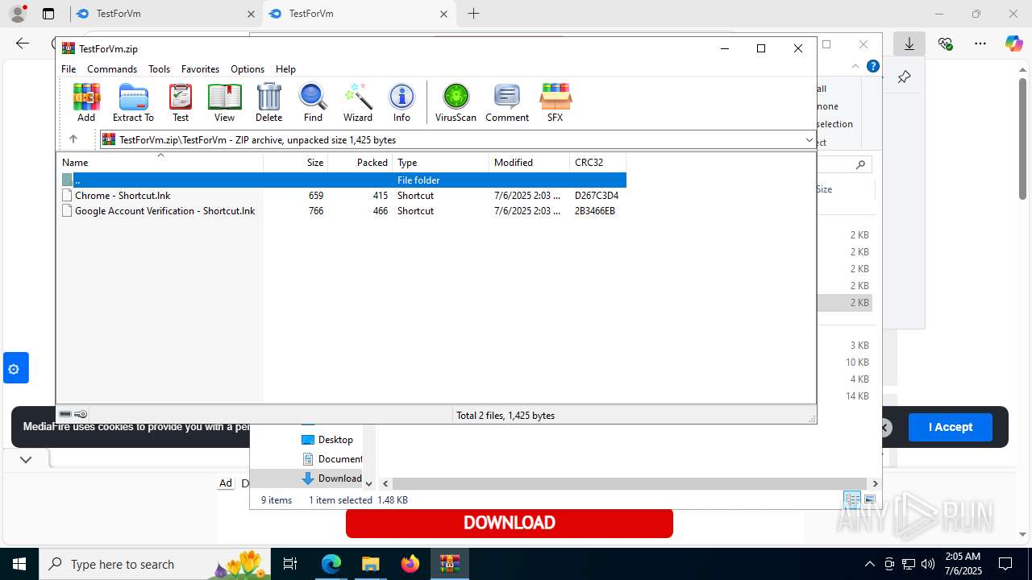Click the Delete toolbar icon
Viewport: 1032px width, 580px height.
268,102
